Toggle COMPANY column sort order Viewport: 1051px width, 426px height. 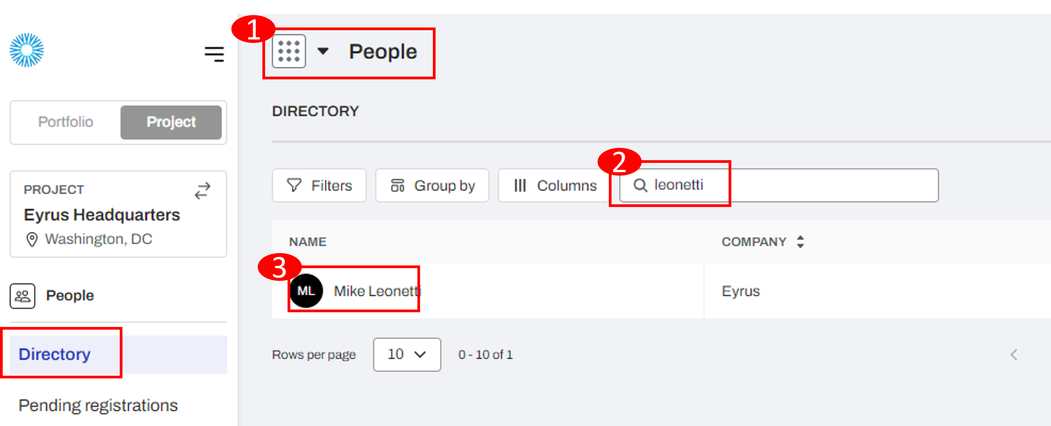pos(801,241)
